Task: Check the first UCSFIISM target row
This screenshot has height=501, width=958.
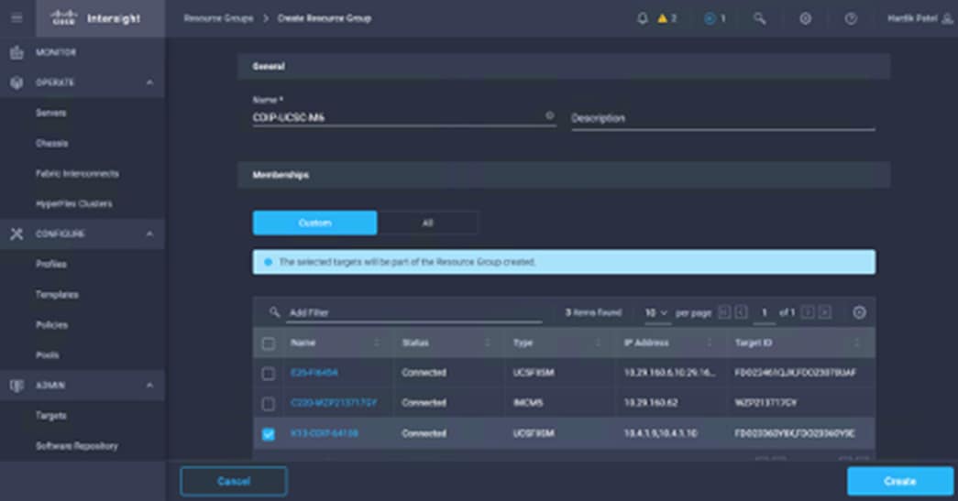Action: coord(269,374)
